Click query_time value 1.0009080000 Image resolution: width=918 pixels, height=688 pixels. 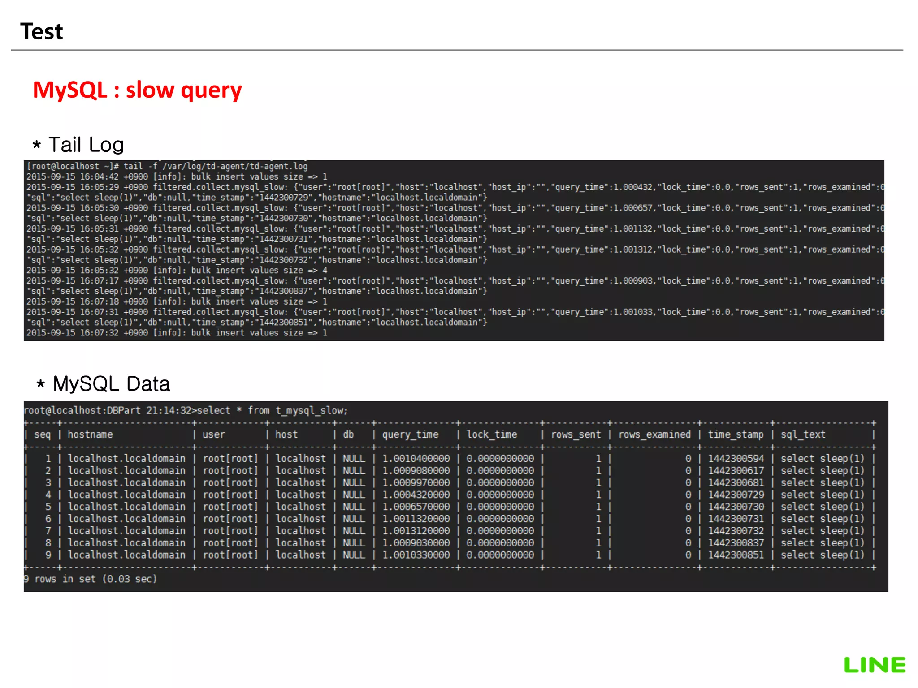[x=416, y=471]
